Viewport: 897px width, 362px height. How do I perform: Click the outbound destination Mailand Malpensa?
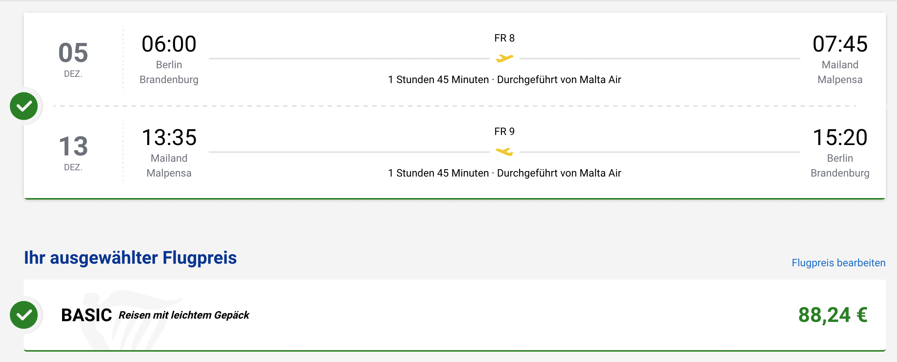coord(840,72)
